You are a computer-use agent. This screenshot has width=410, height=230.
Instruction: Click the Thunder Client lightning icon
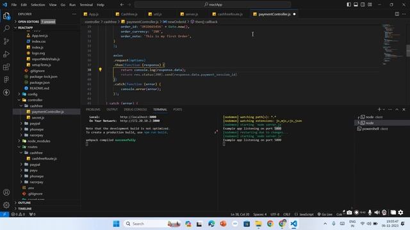coord(6,92)
